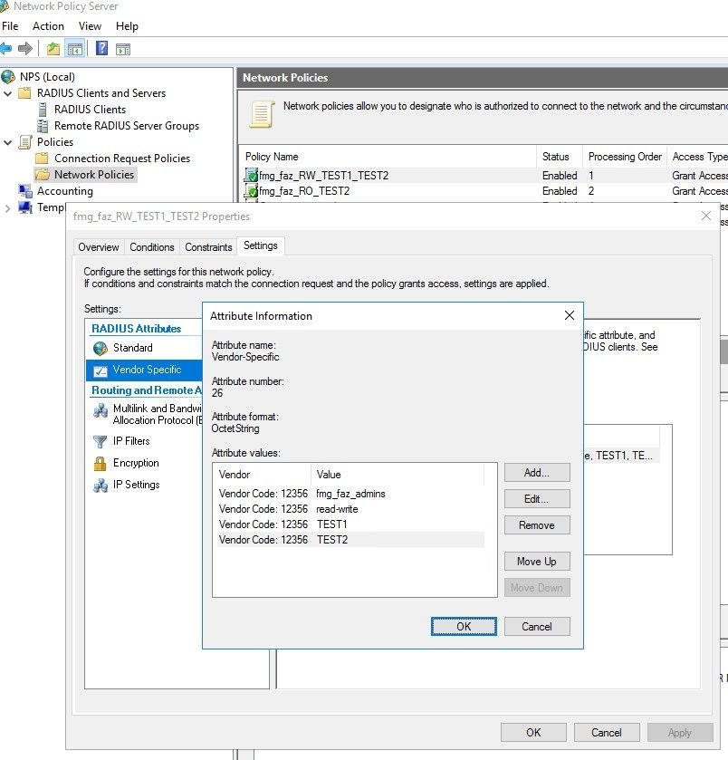Open the Action menu
Screen dimensions: 728x760
(48, 26)
